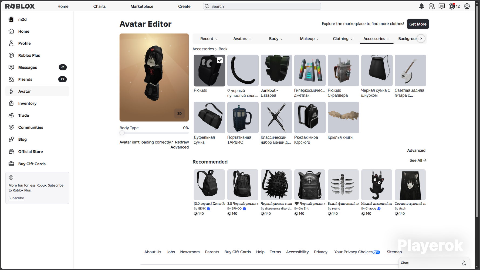Expand the Body dropdown
The image size is (480, 270).
coord(276,39)
